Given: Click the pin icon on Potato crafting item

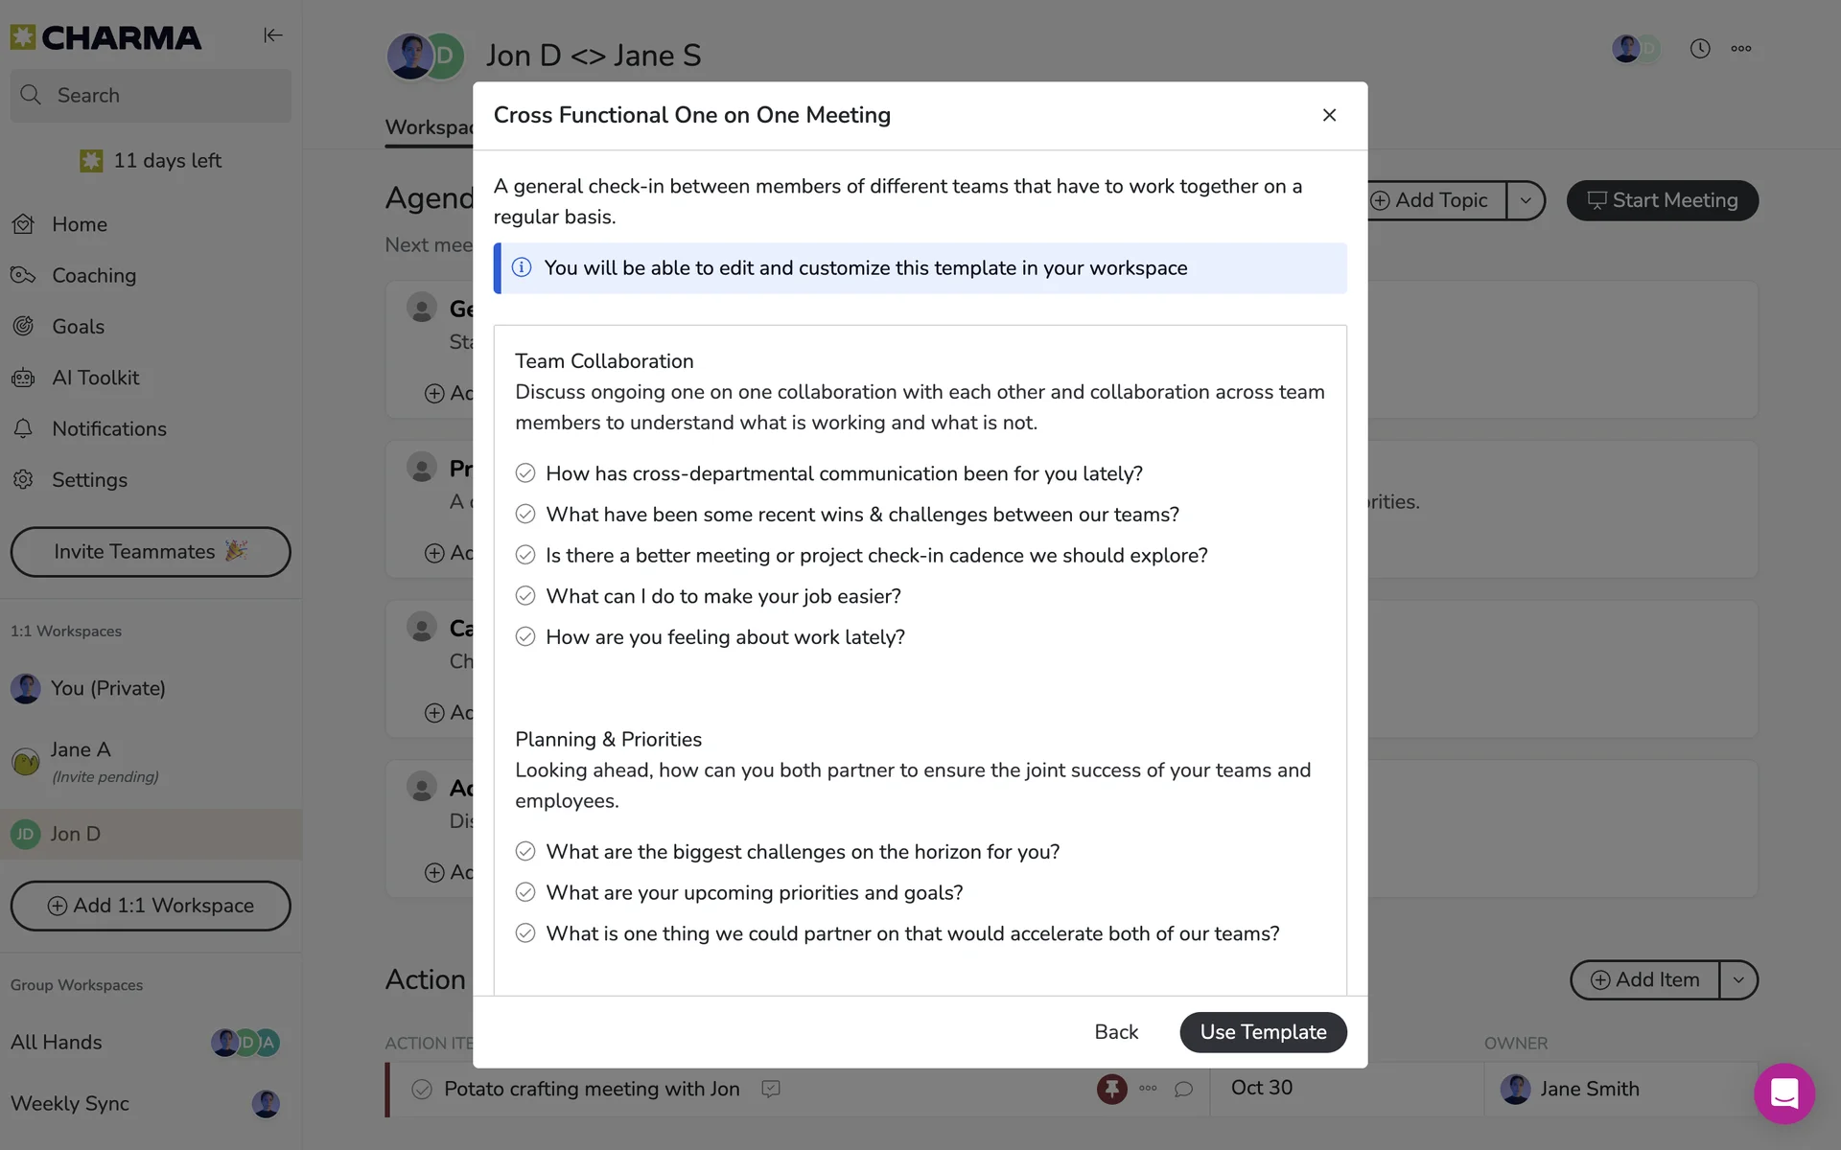Looking at the screenshot, I should click(x=1111, y=1089).
